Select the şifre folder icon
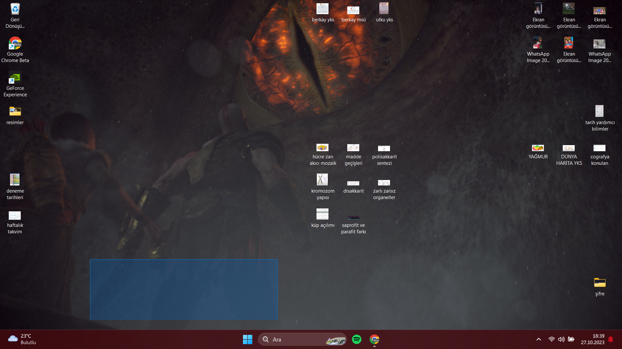 click(x=600, y=287)
